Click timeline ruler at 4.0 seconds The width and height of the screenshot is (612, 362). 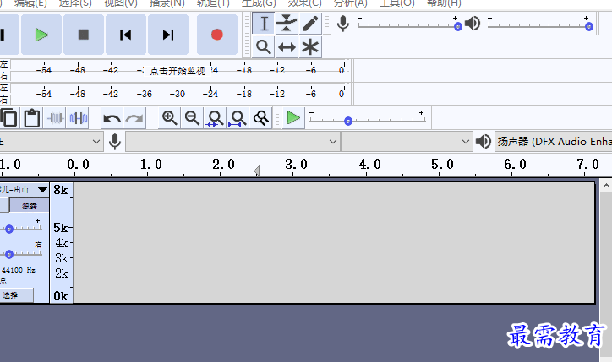(x=369, y=165)
